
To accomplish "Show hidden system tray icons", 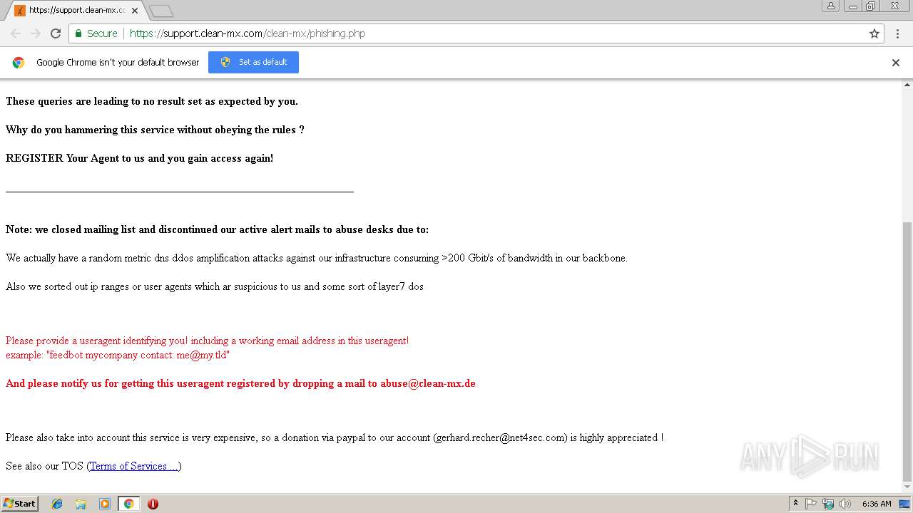I will coord(796,504).
